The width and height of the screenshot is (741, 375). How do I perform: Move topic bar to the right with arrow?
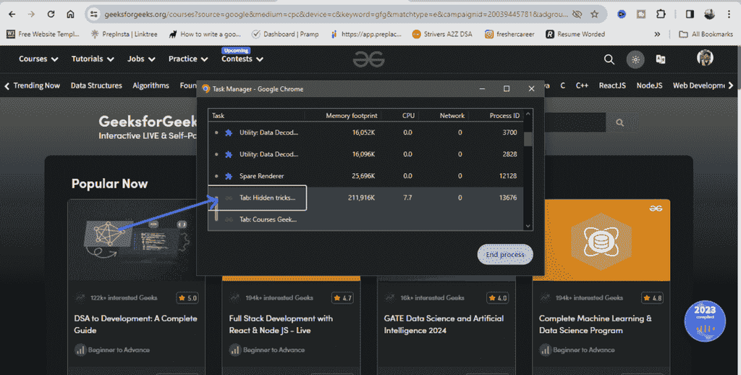tap(731, 85)
